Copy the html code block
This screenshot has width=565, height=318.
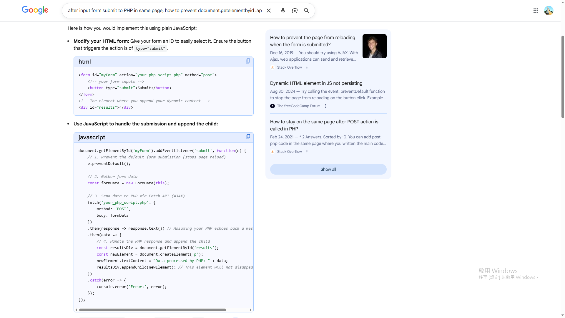248,61
